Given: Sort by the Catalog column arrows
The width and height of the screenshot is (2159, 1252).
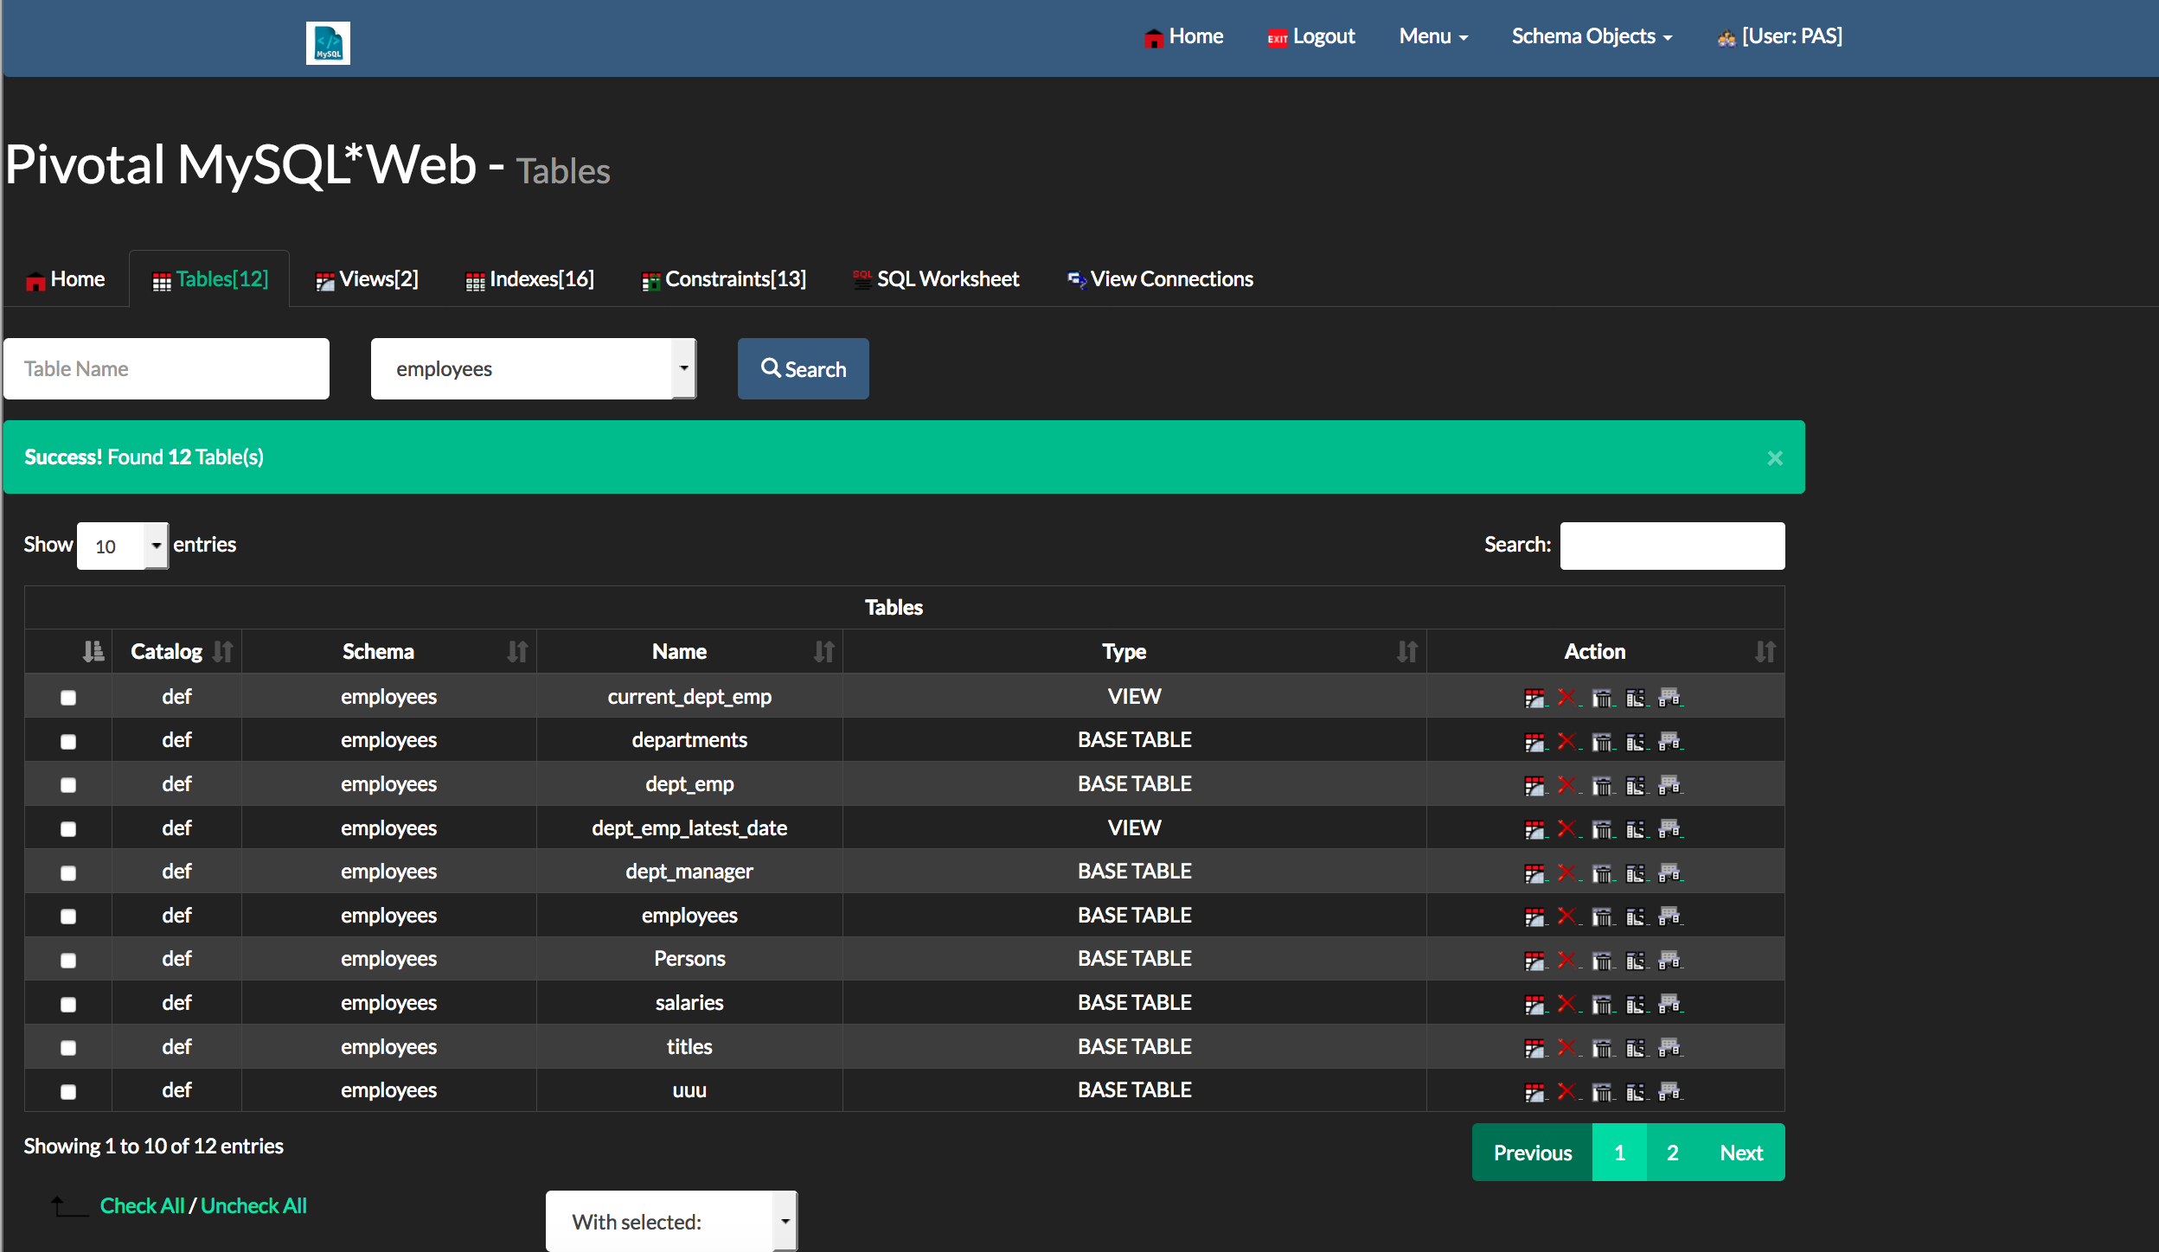Looking at the screenshot, I should 222,652.
